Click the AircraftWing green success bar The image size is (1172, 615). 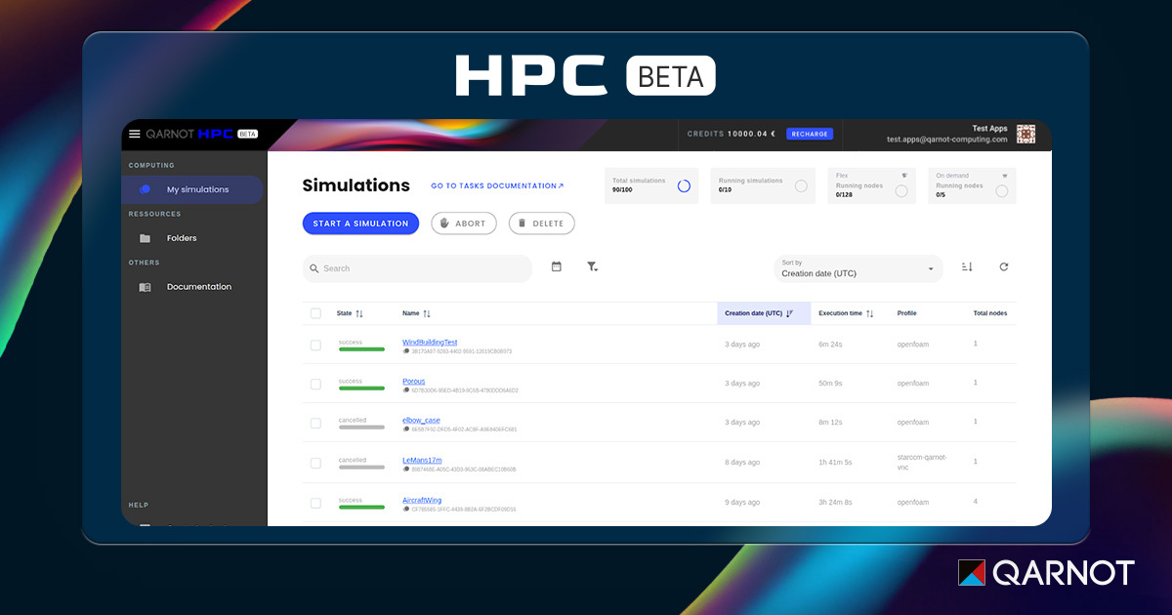coord(361,508)
